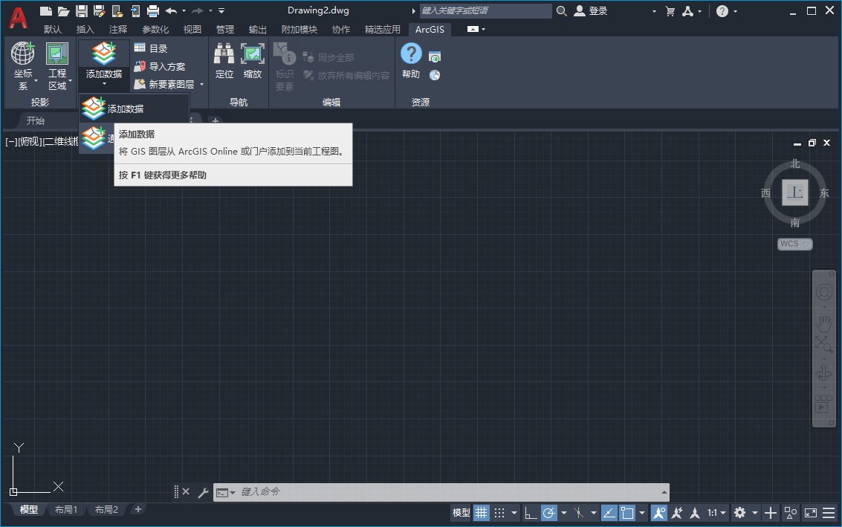Expand the 新要素图层 dropdown arrow
This screenshot has width=842, height=527.
click(x=202, y=85)
